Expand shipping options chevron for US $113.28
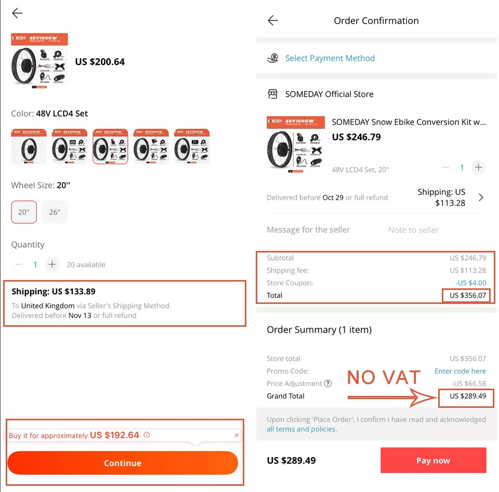Screen dimensions: 499x492 [x=481, y=197]
